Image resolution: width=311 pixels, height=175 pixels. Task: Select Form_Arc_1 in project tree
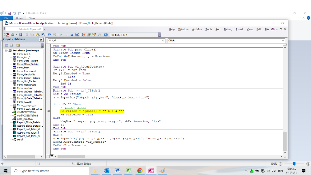click(24, 54)
